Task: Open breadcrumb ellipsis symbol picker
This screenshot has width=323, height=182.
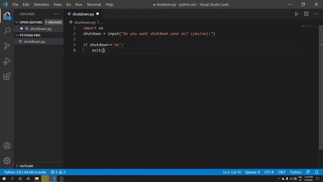Action: coord(101,22)
